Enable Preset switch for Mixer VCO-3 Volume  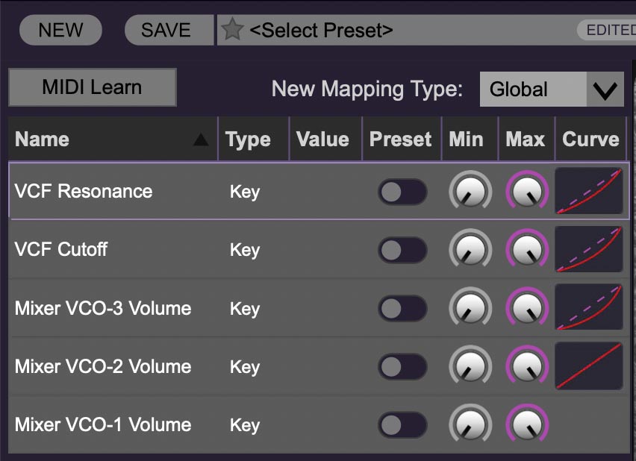click(x=402, y=309)
